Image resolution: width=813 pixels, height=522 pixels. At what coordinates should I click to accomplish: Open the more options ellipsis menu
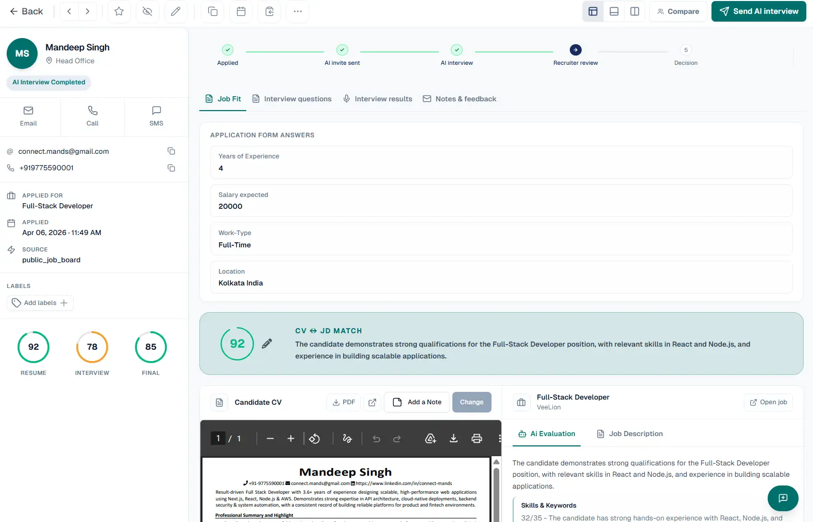pyautogui.click(x=298, y=11)
